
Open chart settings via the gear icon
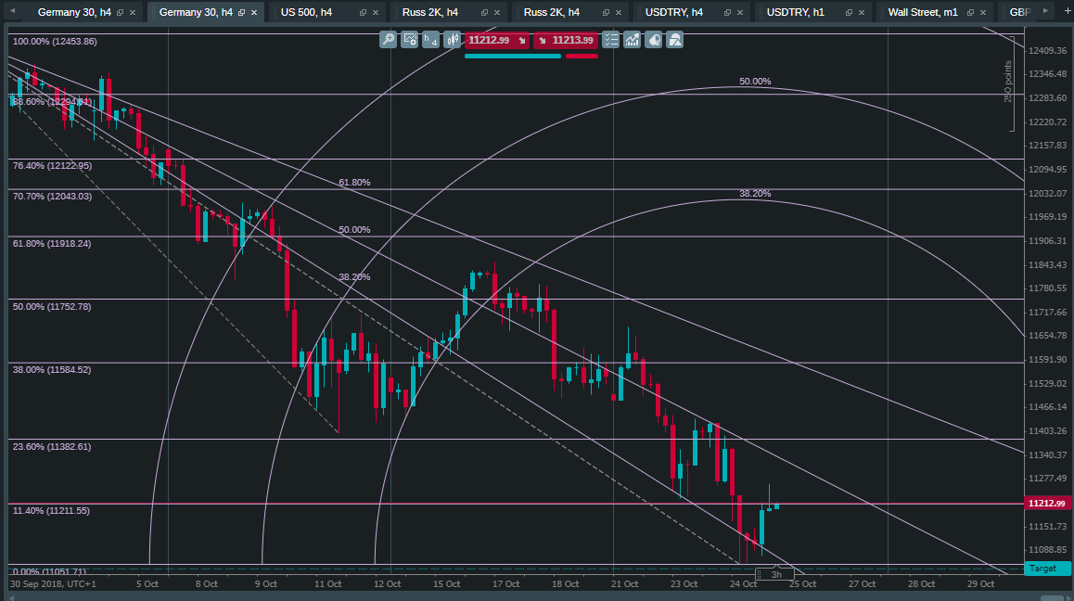coord(411,40)
